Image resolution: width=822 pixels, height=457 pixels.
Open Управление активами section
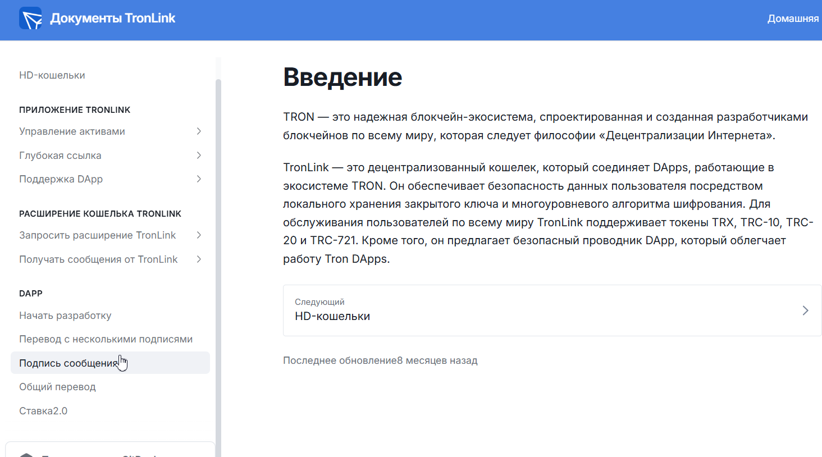pyautogui.click(x=72, y=131)
